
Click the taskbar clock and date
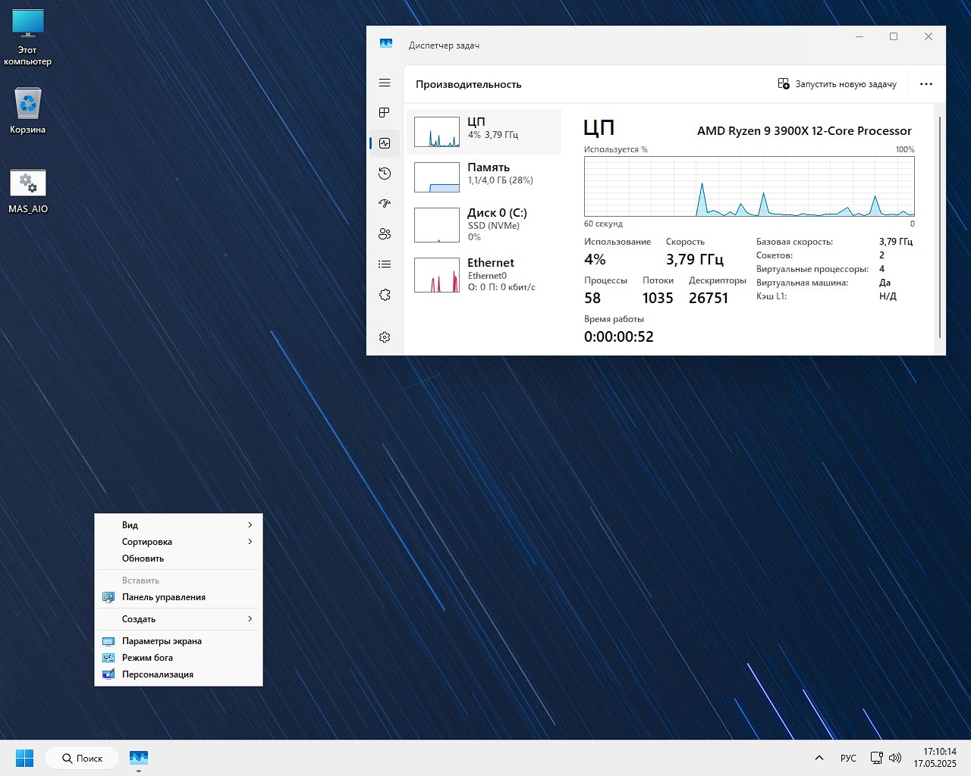pos(935,758)
